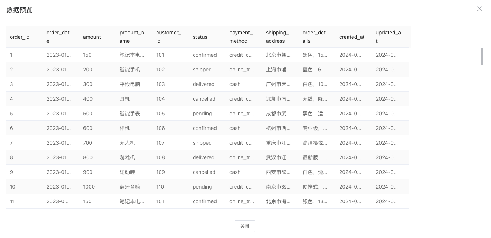
Task: Click the shipping address 杭州市西…
Action: click(x=278, y=128)
